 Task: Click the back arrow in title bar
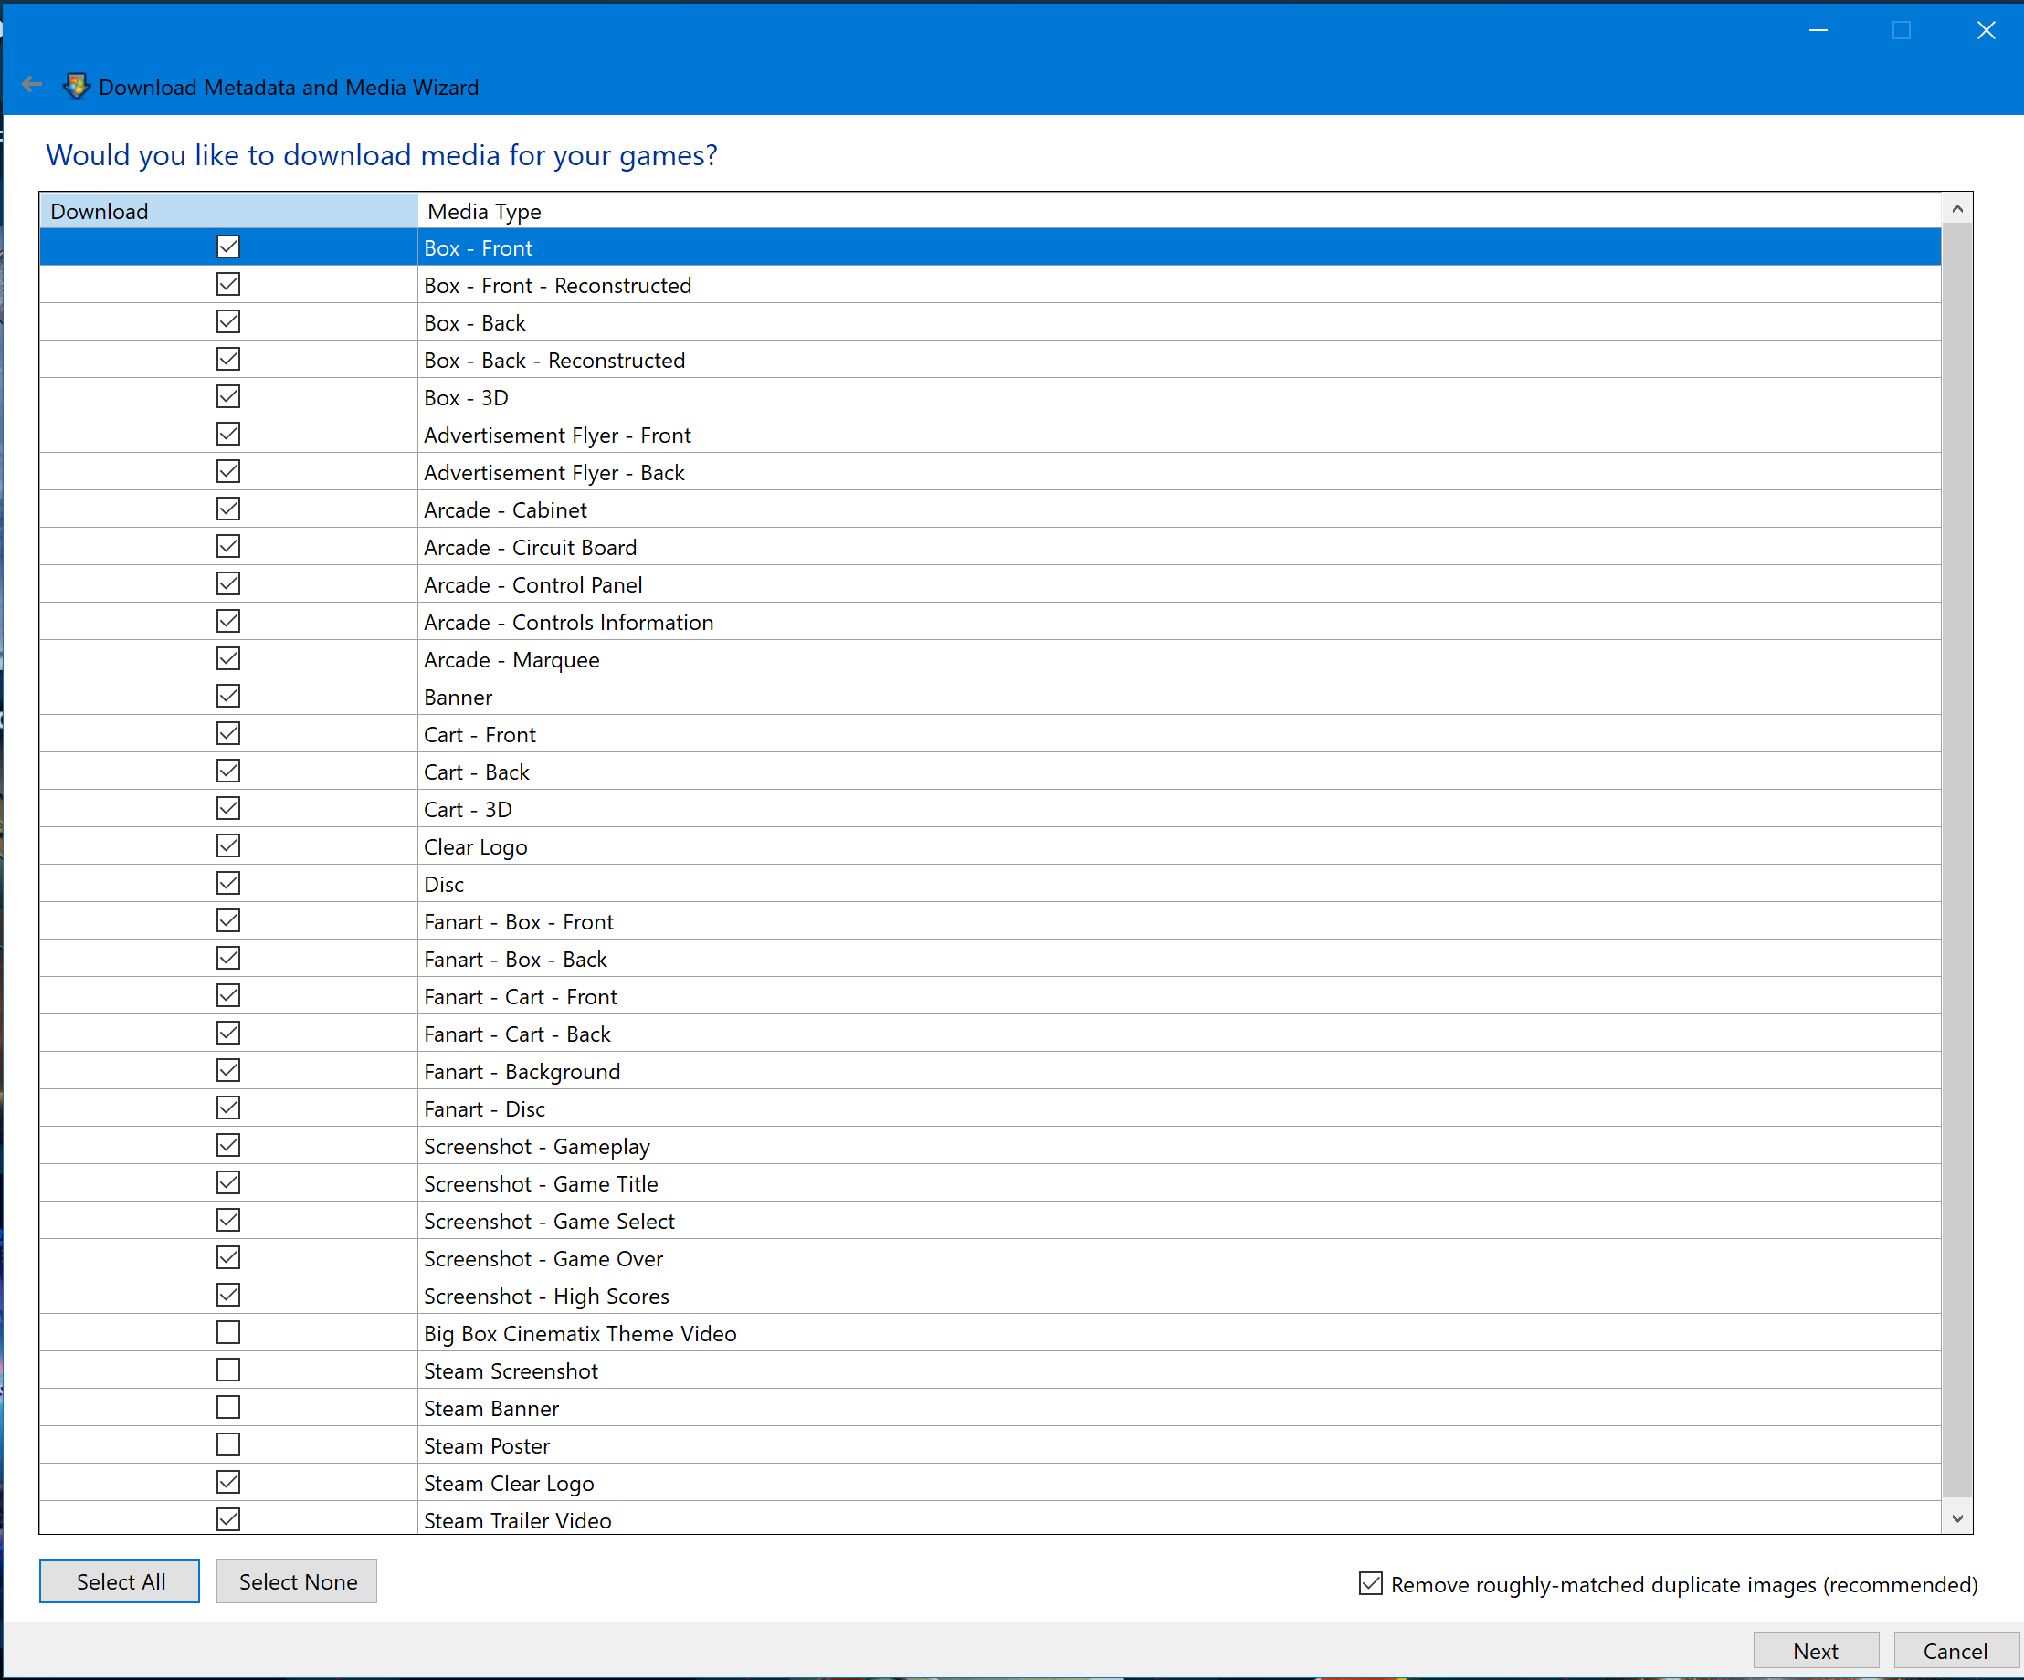32,86
